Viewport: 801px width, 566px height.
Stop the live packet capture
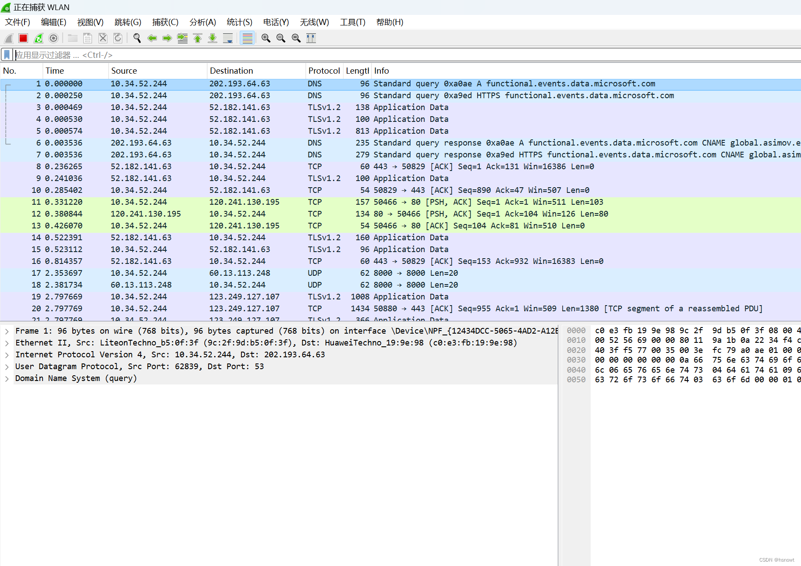click(23, 38)
